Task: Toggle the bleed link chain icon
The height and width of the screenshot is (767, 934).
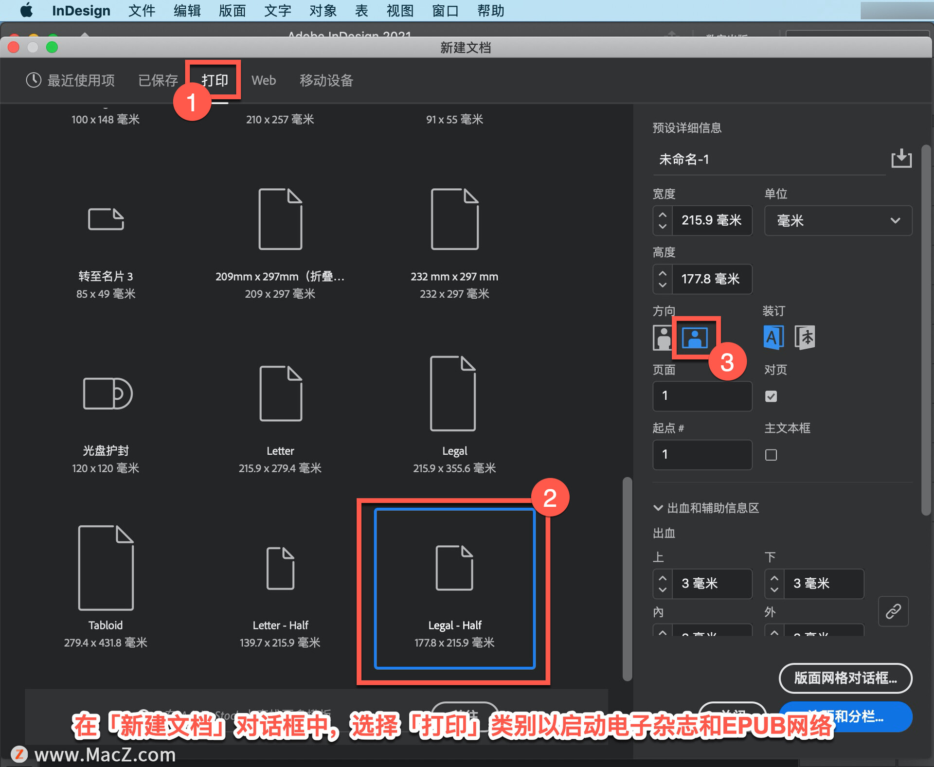Action: 893,611
